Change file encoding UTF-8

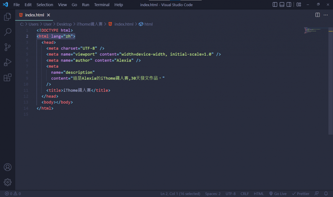[x=231, y=194]
